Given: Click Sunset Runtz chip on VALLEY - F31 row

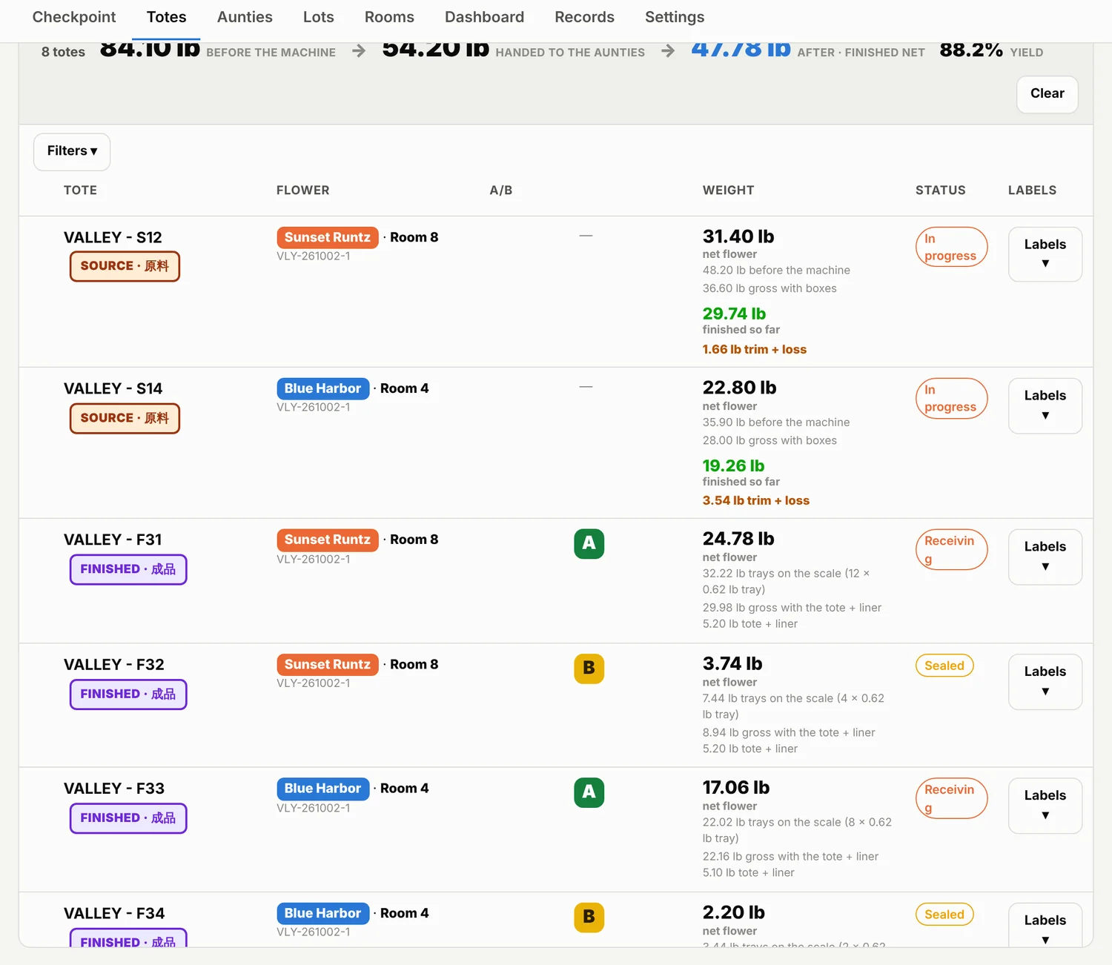Looking at the screenshot, I should 327,540.
